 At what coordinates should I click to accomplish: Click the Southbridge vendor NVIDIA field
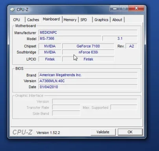point(50,52)
